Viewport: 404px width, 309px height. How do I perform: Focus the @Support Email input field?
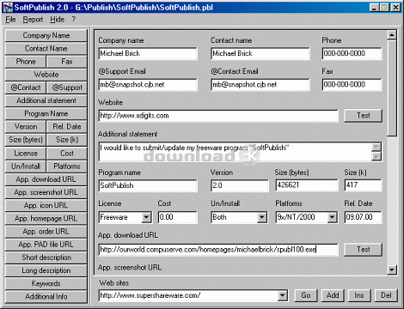coord(148,85)
